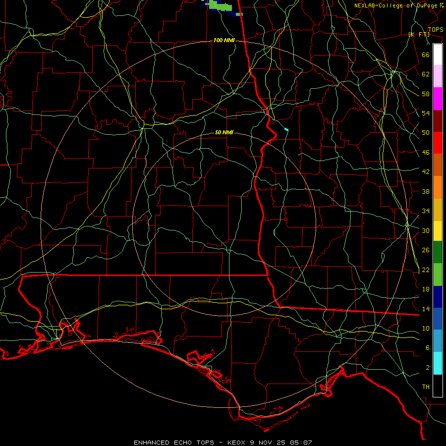Screen dimensions: 446x446
Task: Click the 54 value on the legend
Action: [x=426, y=113]
